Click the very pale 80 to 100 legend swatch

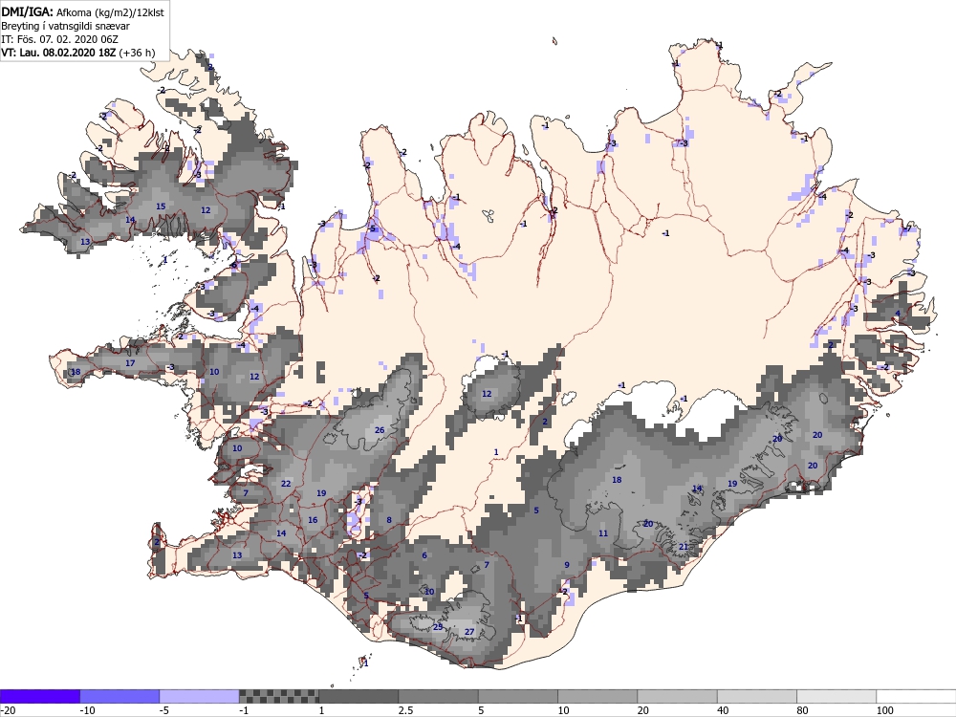[x=836, y=696]
